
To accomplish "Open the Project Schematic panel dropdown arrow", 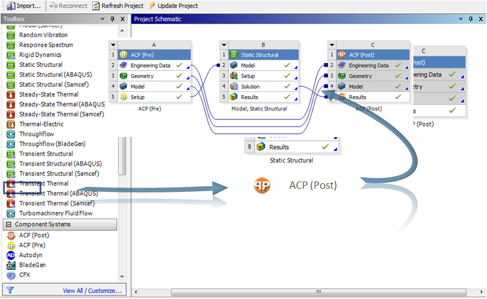I will (461, 19).
